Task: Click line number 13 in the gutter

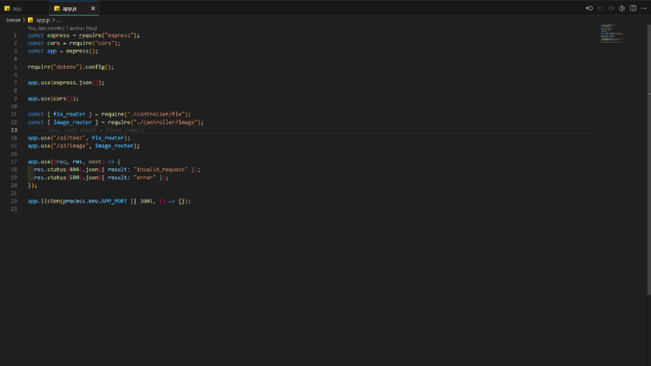Action: click(x=14, y=130)
